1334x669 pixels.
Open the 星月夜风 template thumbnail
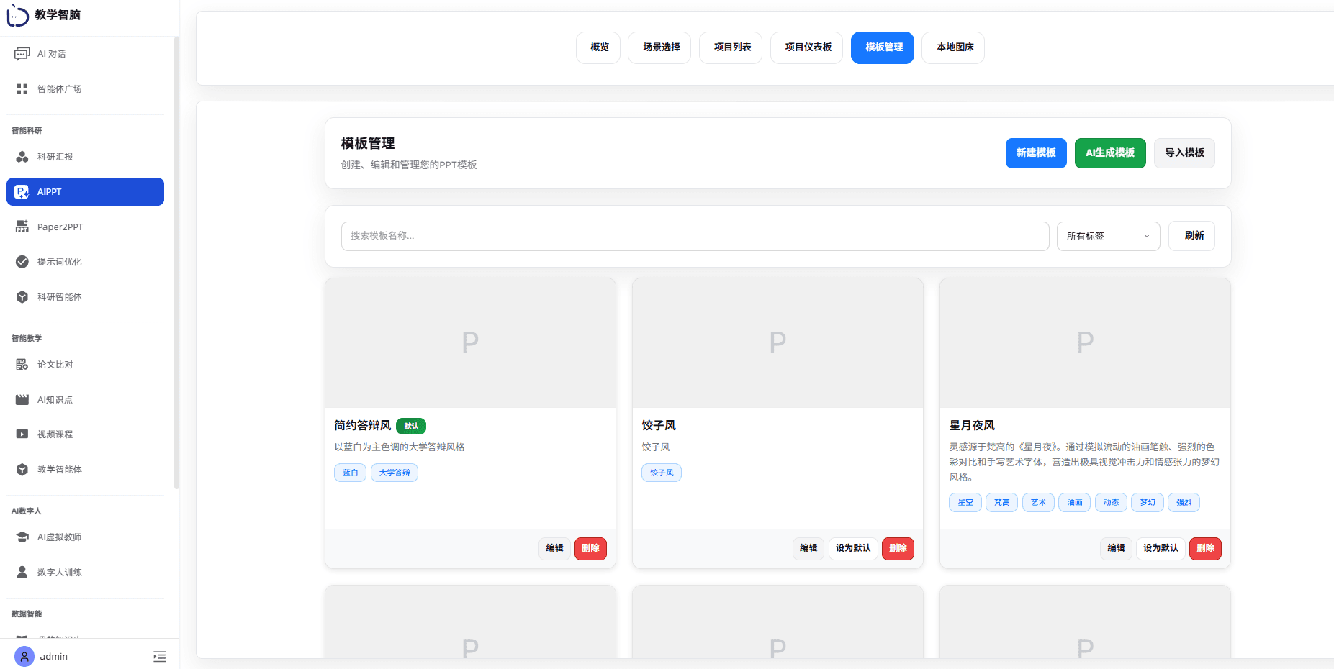(1085, 343)
